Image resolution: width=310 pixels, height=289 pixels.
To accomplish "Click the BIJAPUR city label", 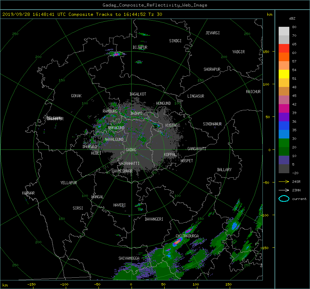I will (x=140, y=47).
